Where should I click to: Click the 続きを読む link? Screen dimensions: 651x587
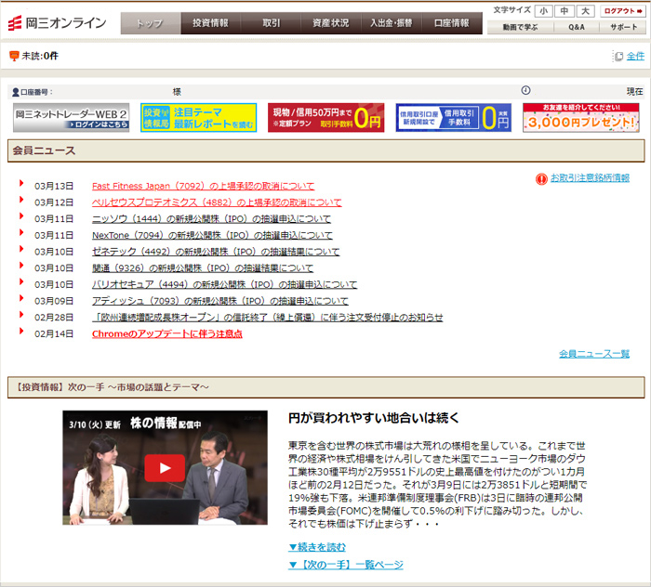tap(317, 547)
